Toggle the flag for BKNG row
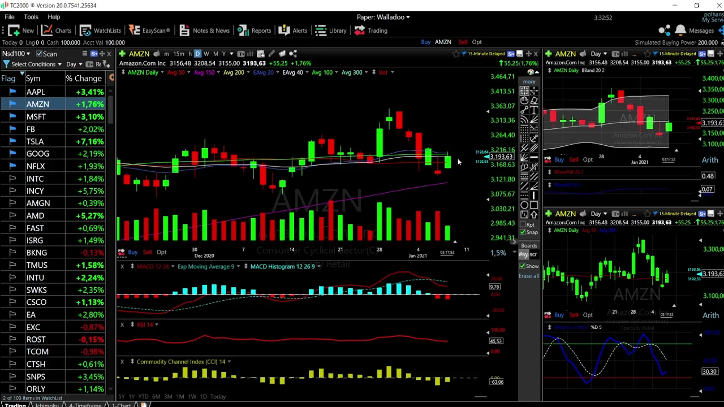The width and height of the screenshot is (724, 407). [12, 253]
